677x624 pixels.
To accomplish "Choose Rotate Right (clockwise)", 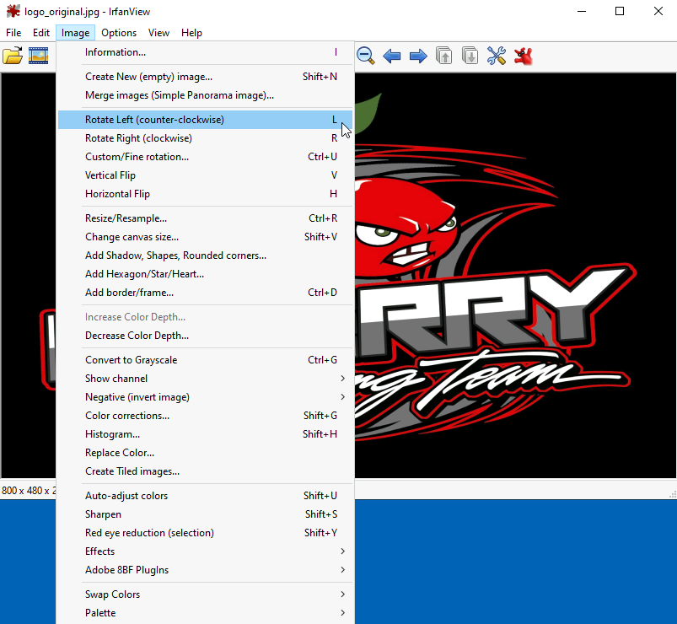I will (205, 138).
